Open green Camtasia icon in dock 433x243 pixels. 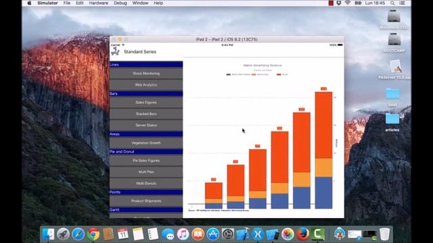pyautogui.click(x=317, y=234)
